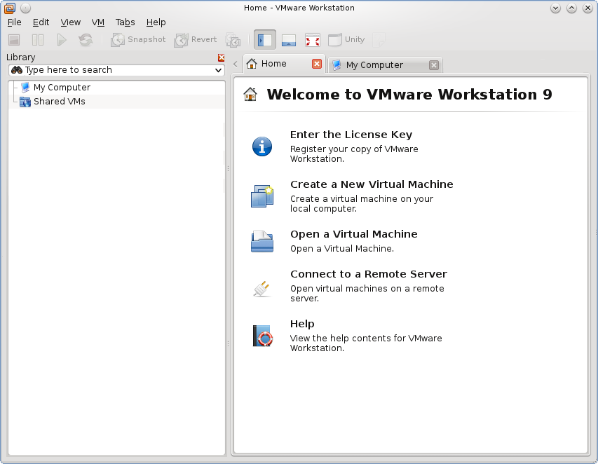Click the binoculars search icon
Image resolution: width=598 pixels, height=464 pixels.
coord(15,70)
